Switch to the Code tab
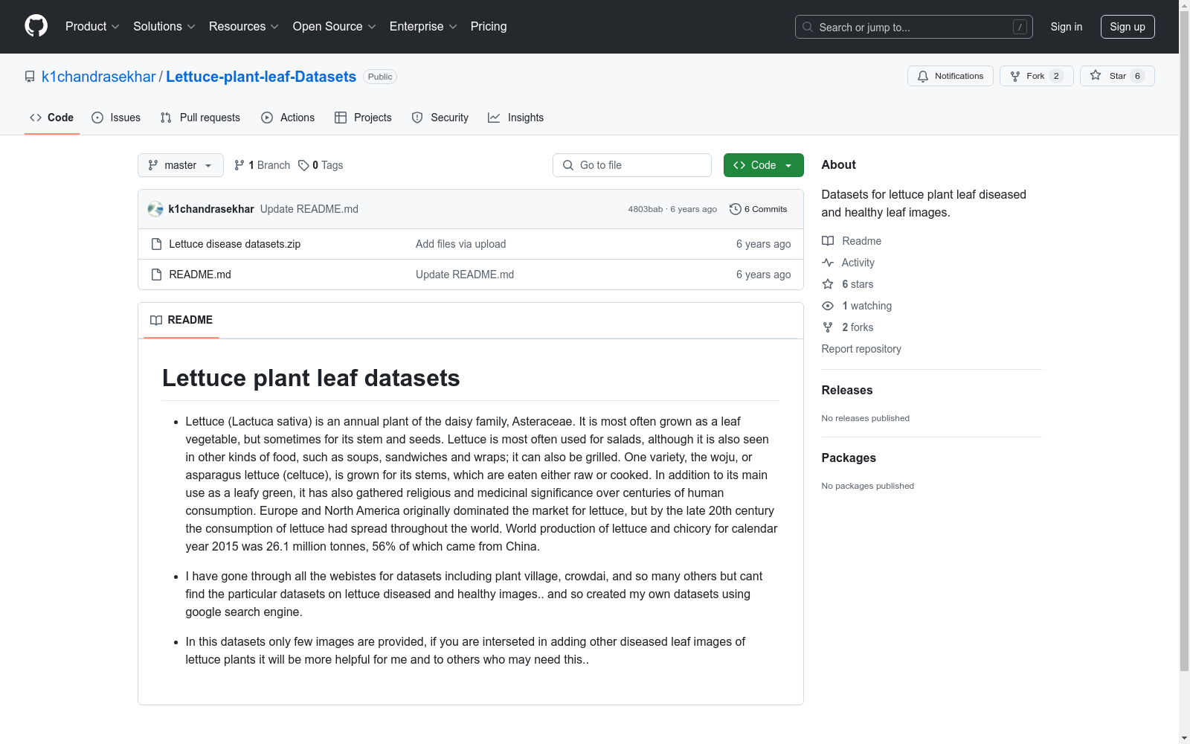Screen dimensions: 1190x744 click(x=51, y=118)
